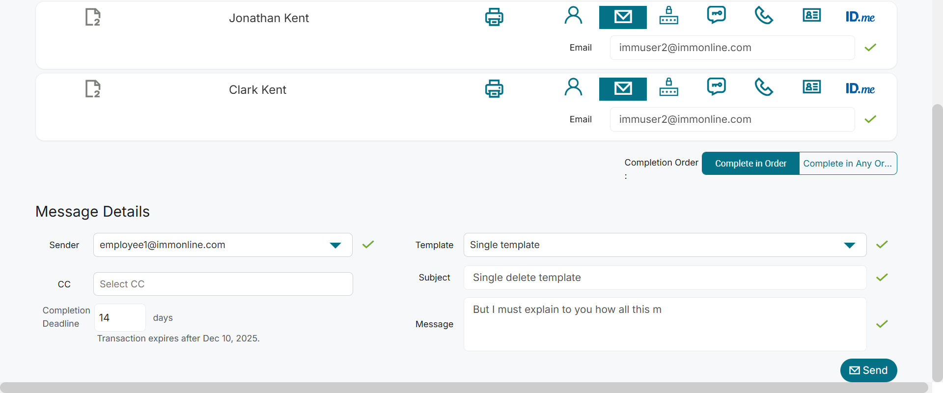Switch to Complete in Any Order
943x393 pixels.
coord(848,164)
